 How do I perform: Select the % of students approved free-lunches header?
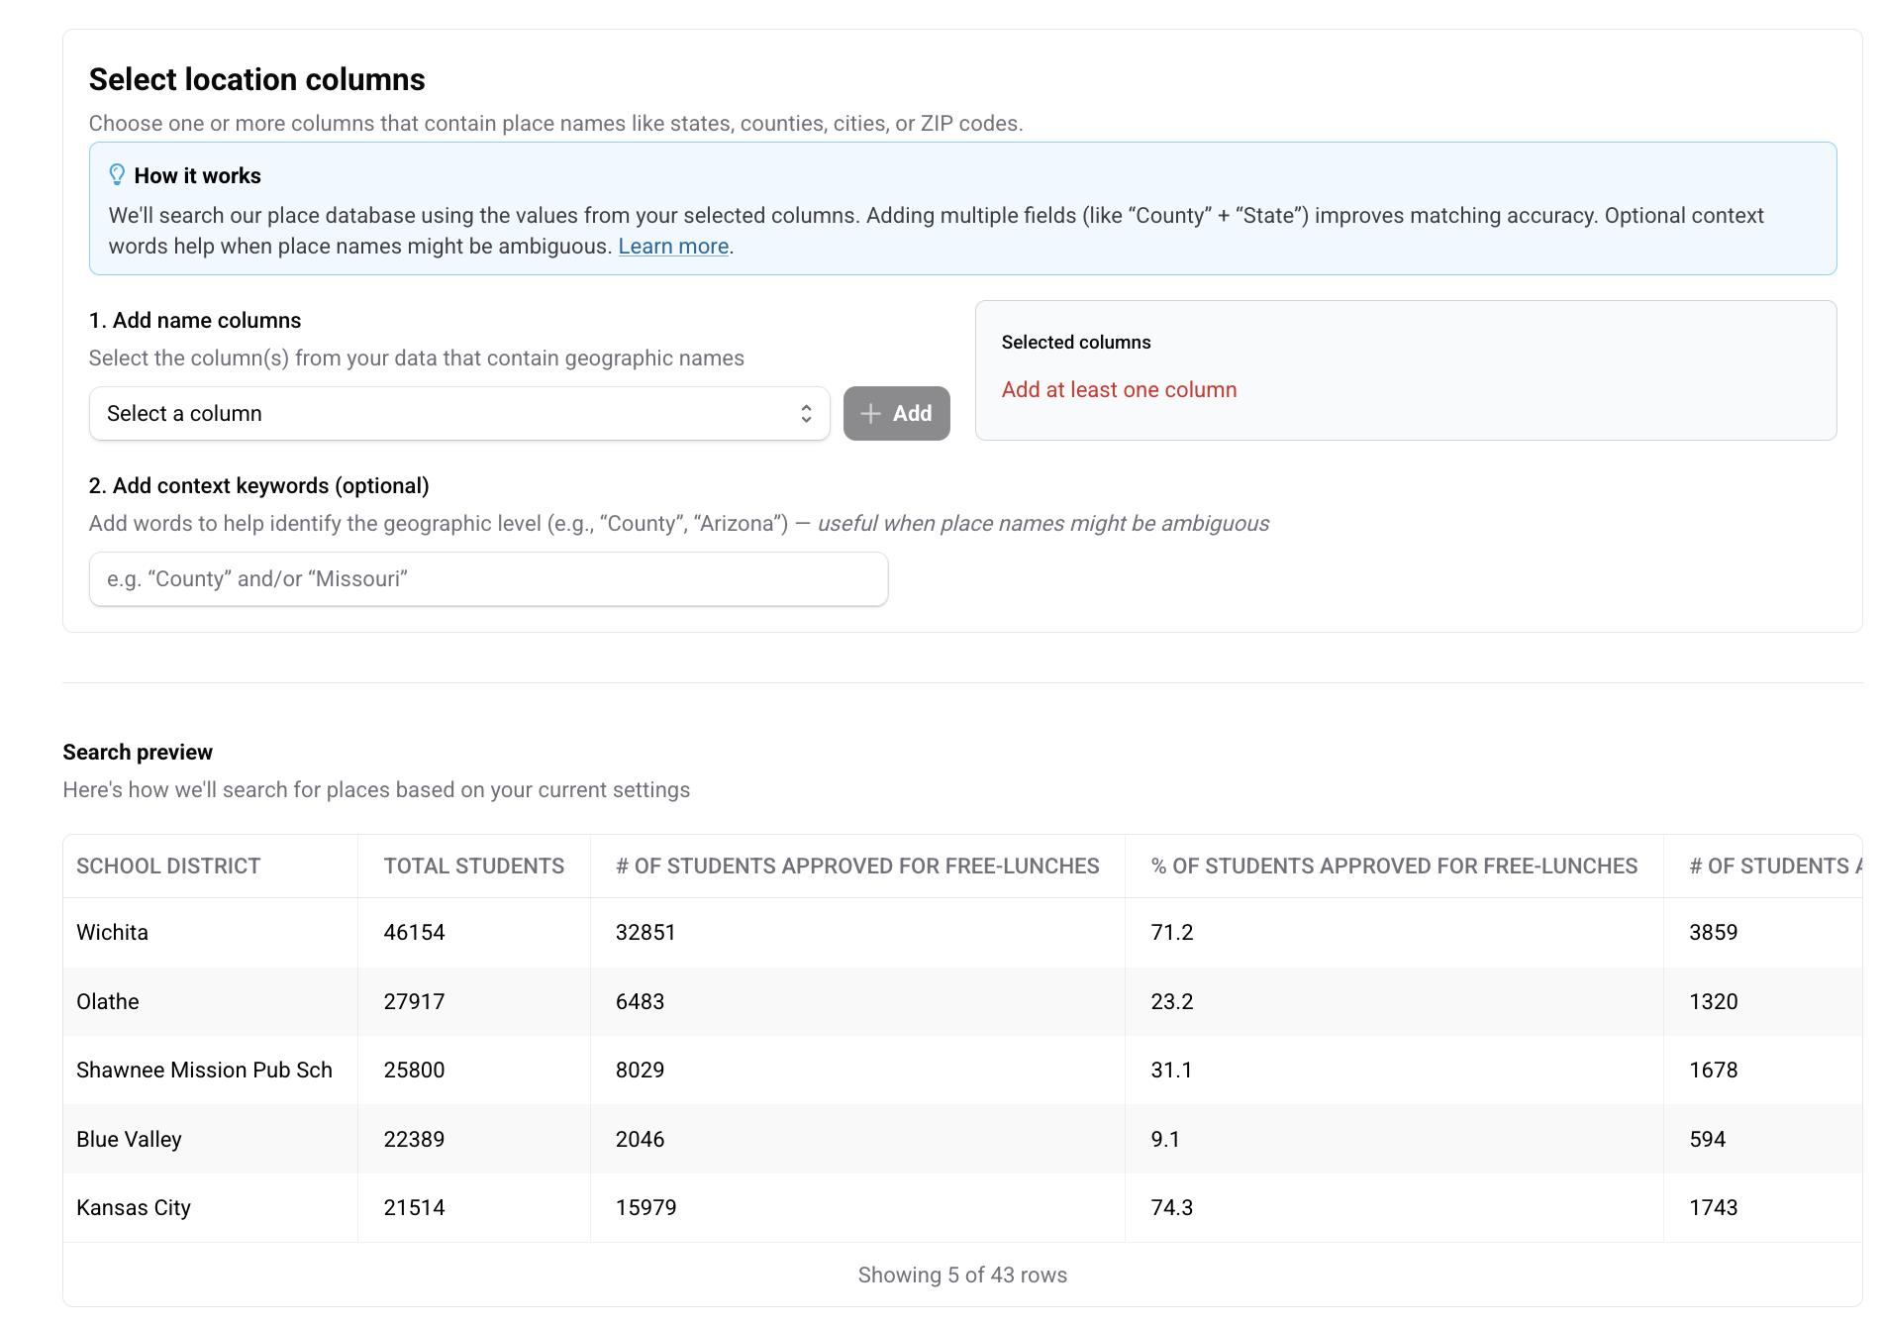1393,867
